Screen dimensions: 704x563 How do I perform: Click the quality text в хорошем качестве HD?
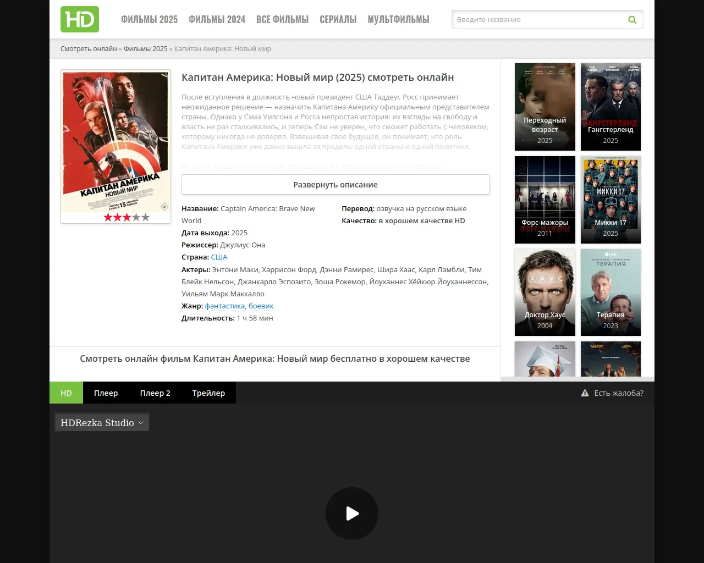pyautogui.click(x=422, y=220)
